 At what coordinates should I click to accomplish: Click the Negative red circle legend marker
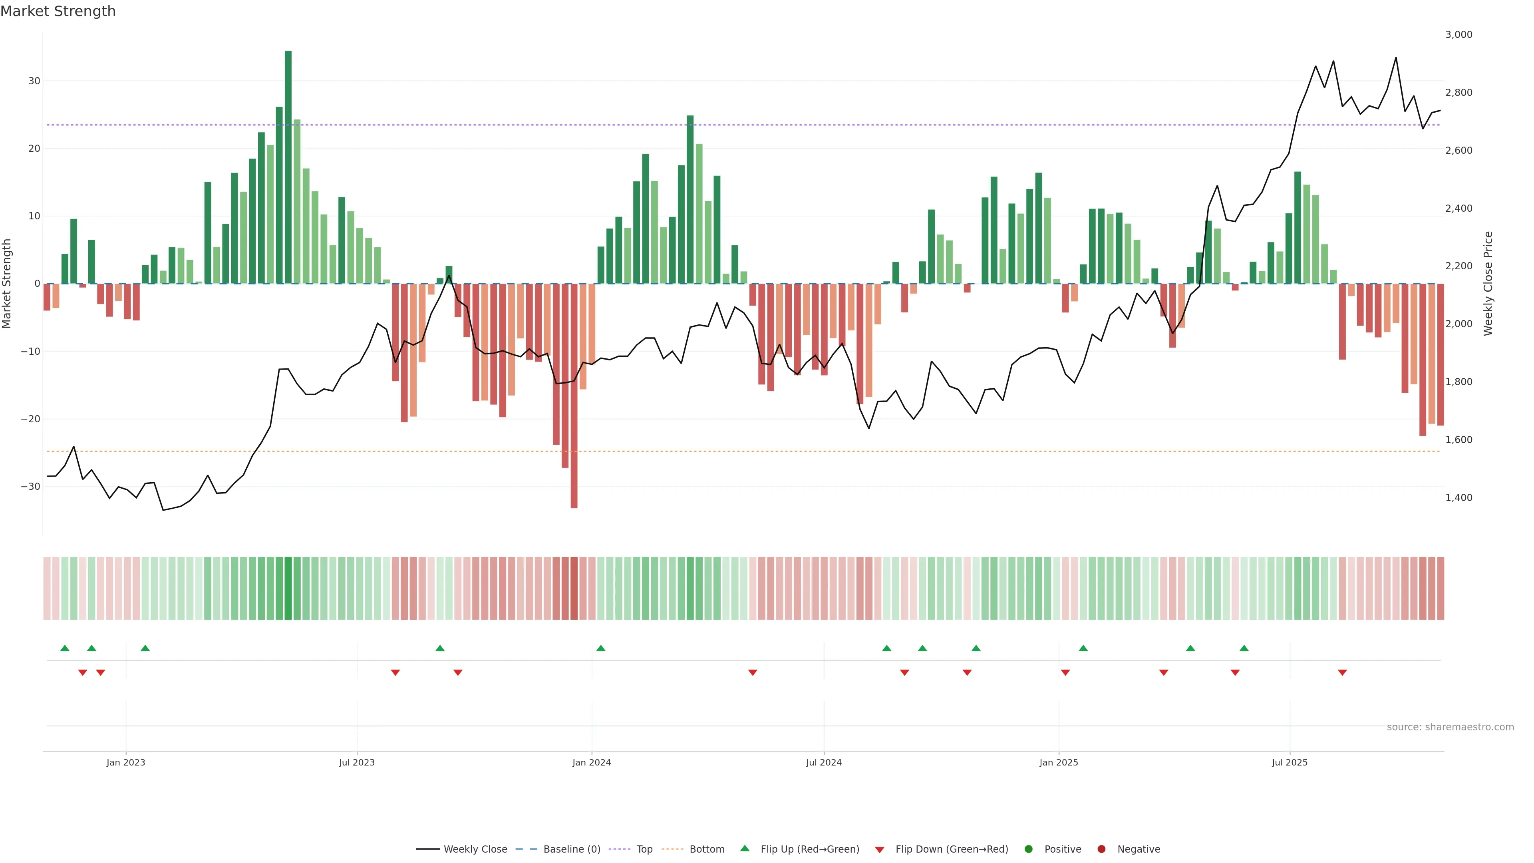pos(1101,849)
